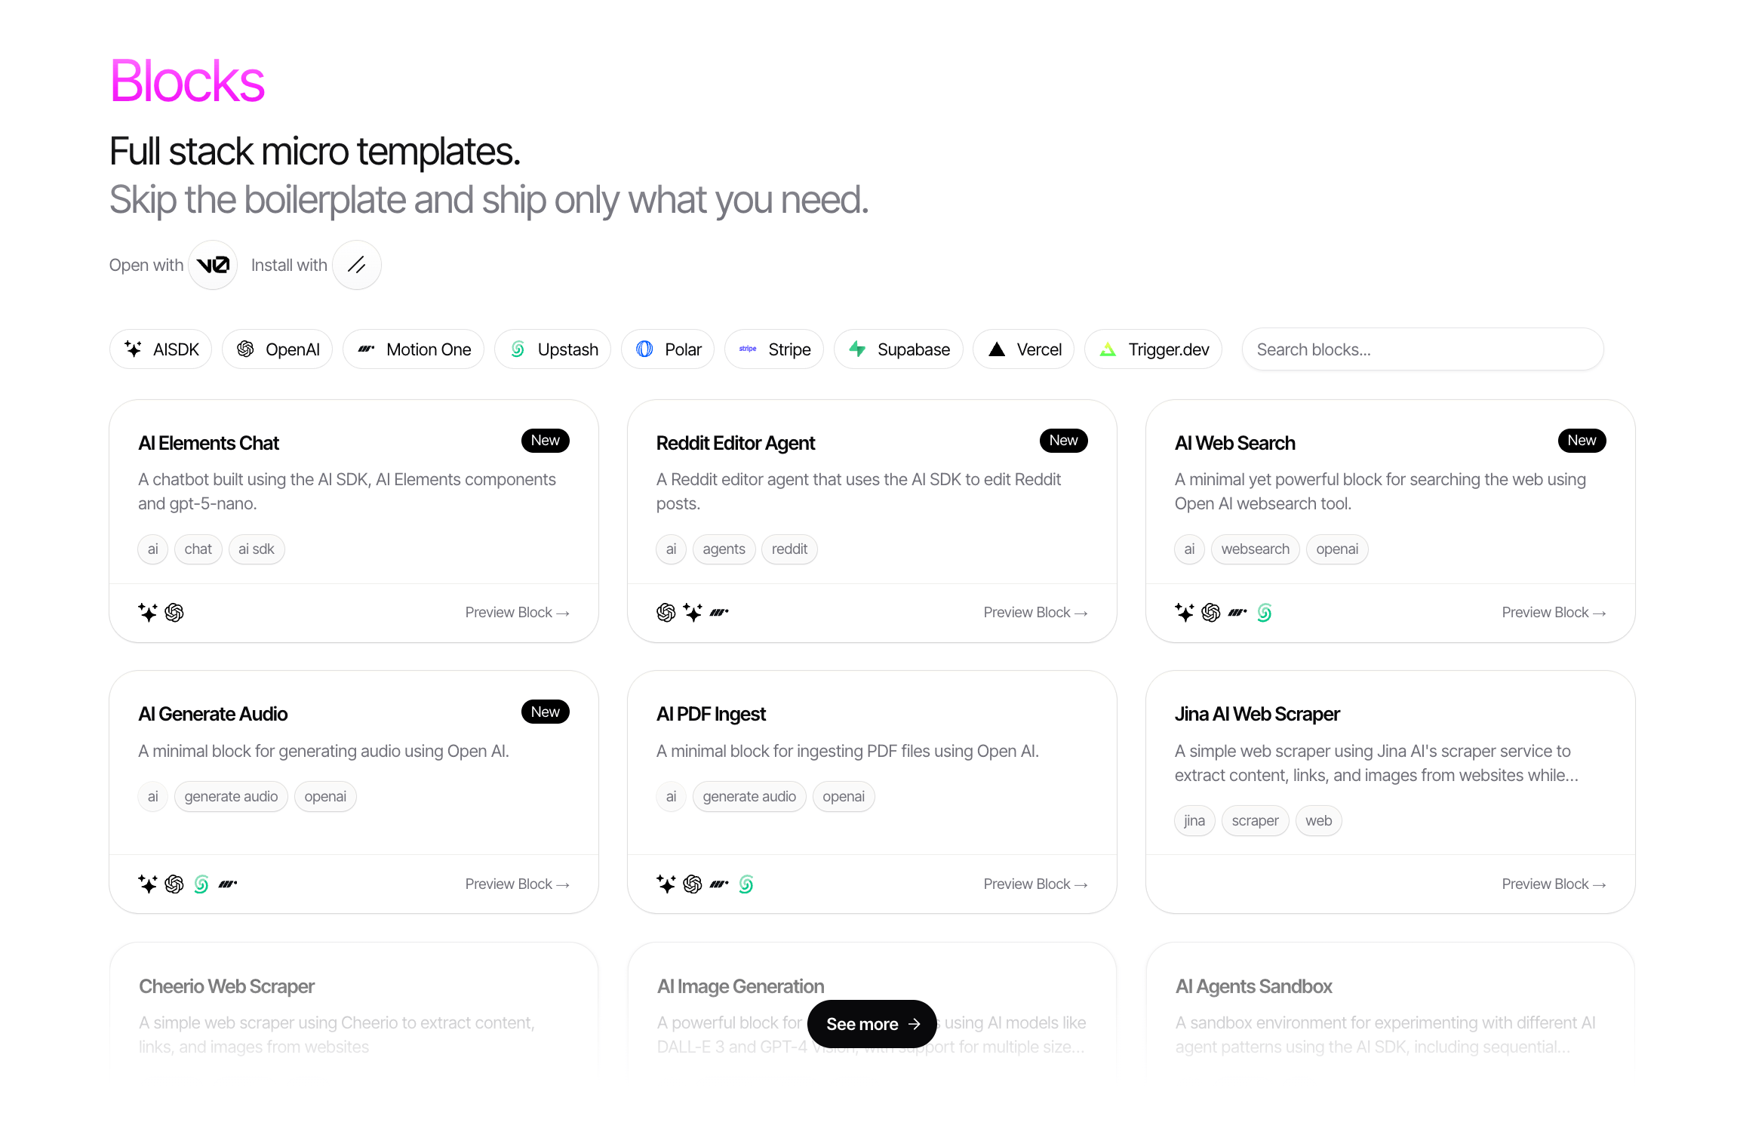1737x1144 pixels.
Task: Click the Upstash icon in AI PDF Ingest footer
Action: coord(746,884)
